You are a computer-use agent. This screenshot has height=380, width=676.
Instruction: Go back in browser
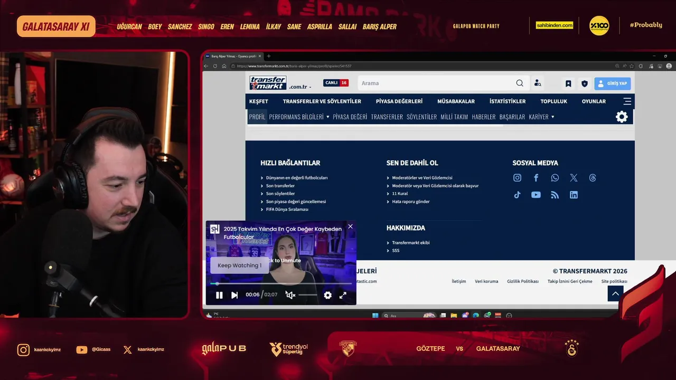[x=206, y=66]
